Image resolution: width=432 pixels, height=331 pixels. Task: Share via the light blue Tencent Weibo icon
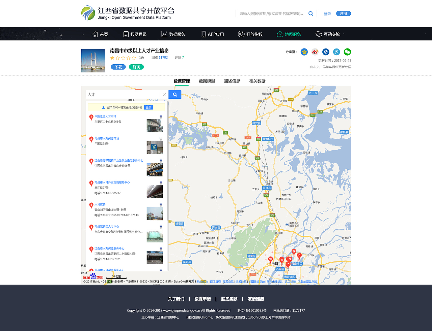pyautogui.click(x=336, y=52)
